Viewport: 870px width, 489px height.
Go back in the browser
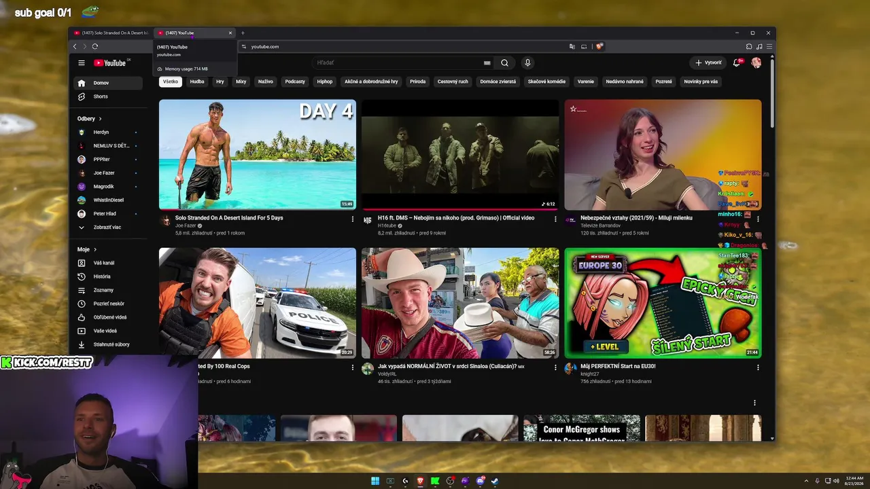[x=75, y=46]
